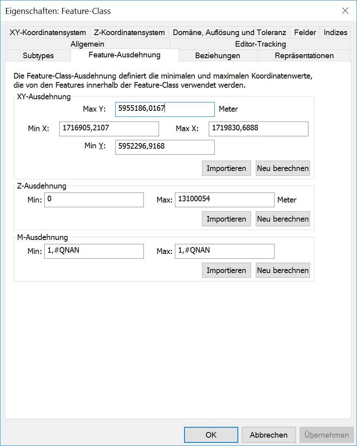Viewport: 357px width, 446px height.
Task: Switch to the Allgemein tab
Action: [87, 44]
